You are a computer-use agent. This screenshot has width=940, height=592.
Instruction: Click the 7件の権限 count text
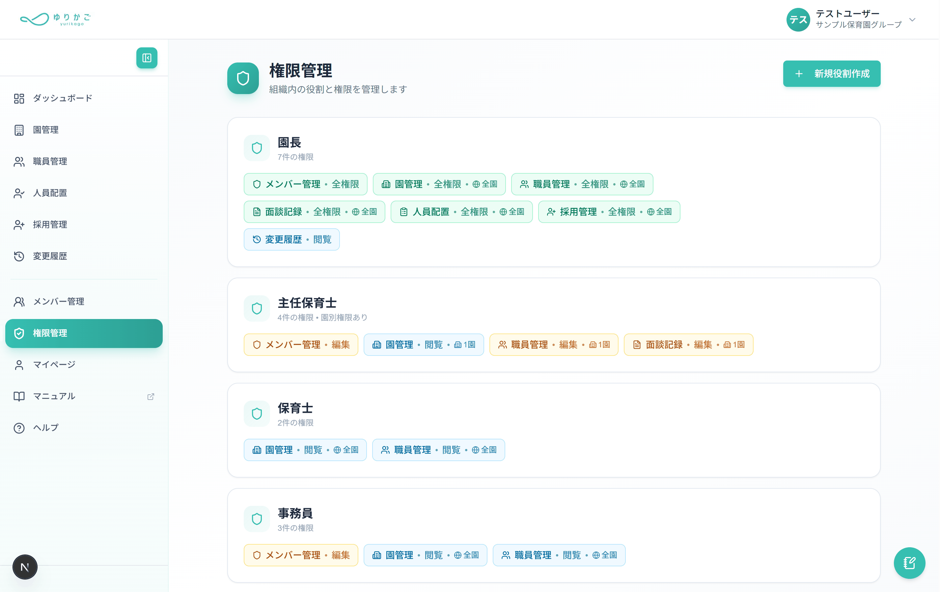click(295, 157)
